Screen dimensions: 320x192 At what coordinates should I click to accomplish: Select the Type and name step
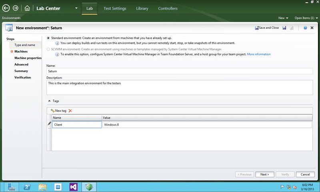tap(25, 45)
